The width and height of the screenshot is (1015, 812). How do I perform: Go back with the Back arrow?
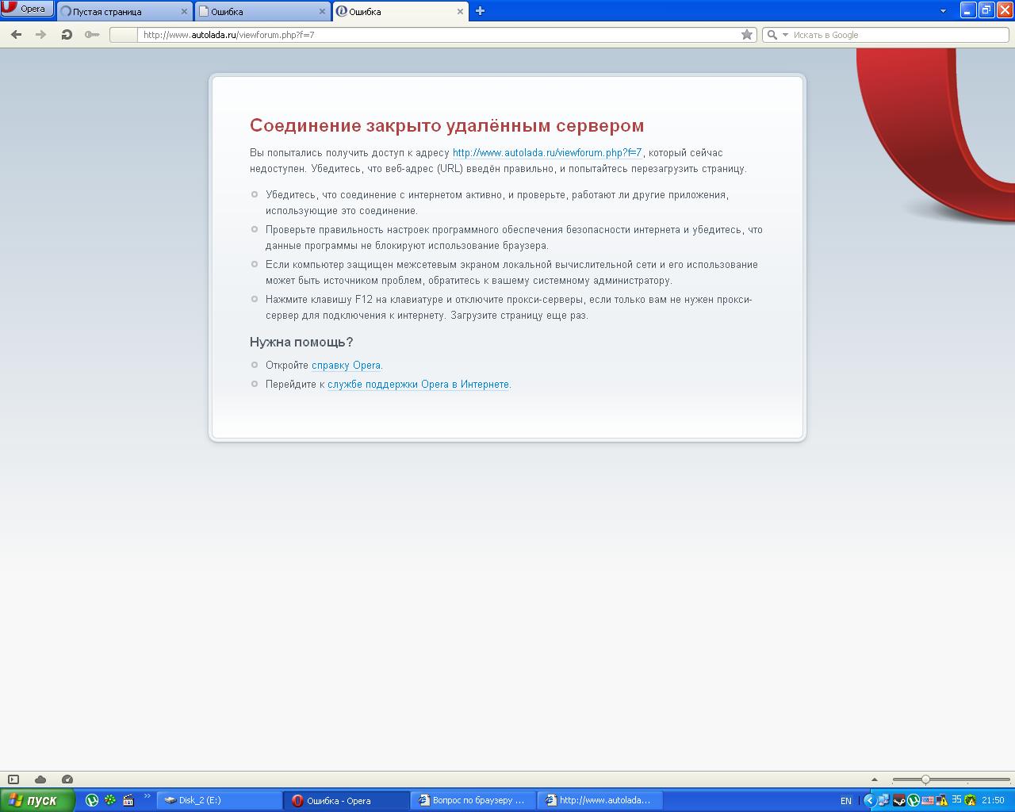point(17,35)
